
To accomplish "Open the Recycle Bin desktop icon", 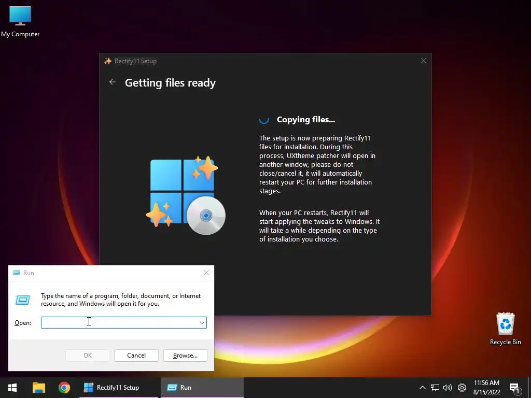I will coord(505,328).
